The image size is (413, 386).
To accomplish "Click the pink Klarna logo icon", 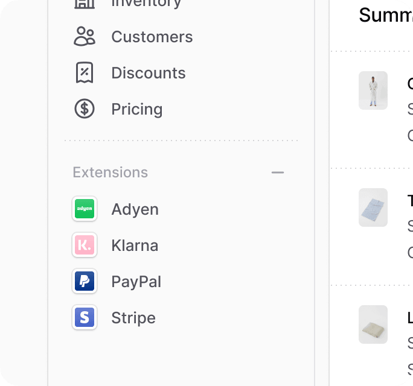I will click(x=85, y=245).
